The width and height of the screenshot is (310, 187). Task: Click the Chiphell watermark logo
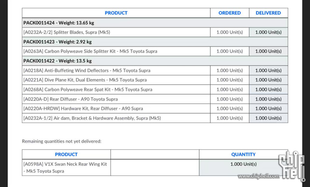292,166
